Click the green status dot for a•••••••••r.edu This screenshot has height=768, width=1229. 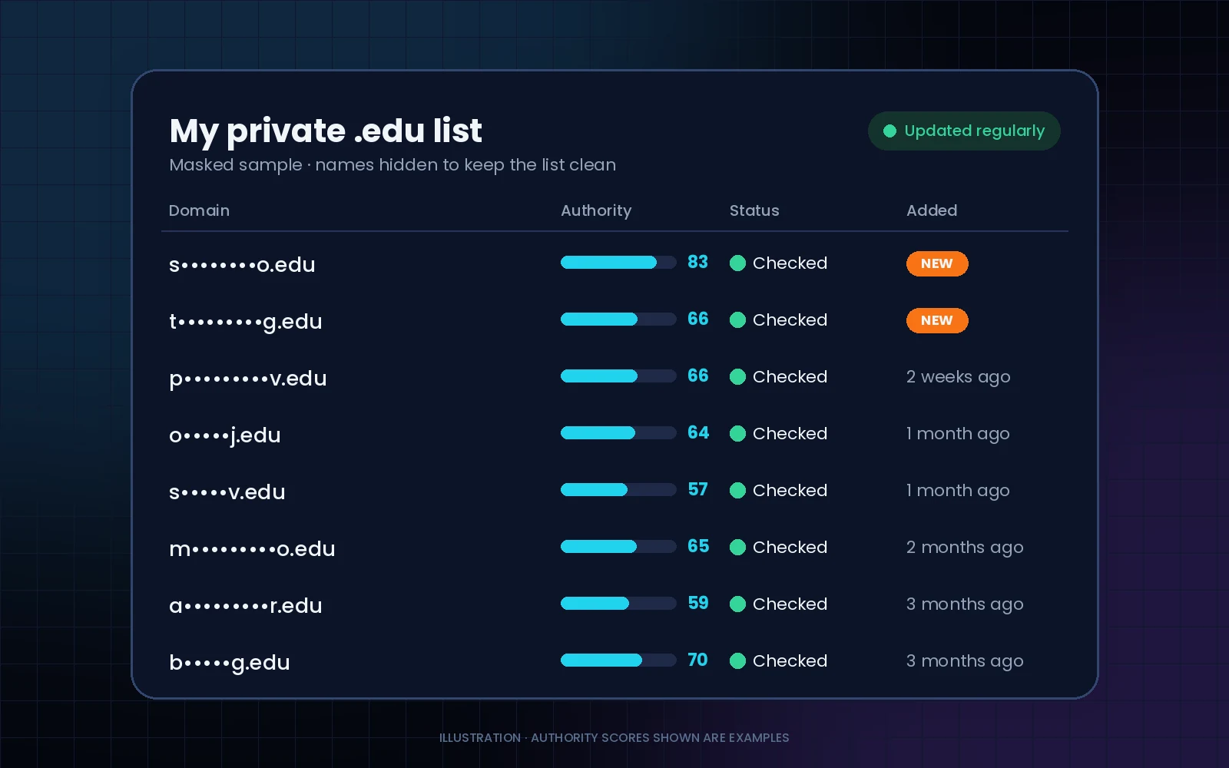click(737, 604)
